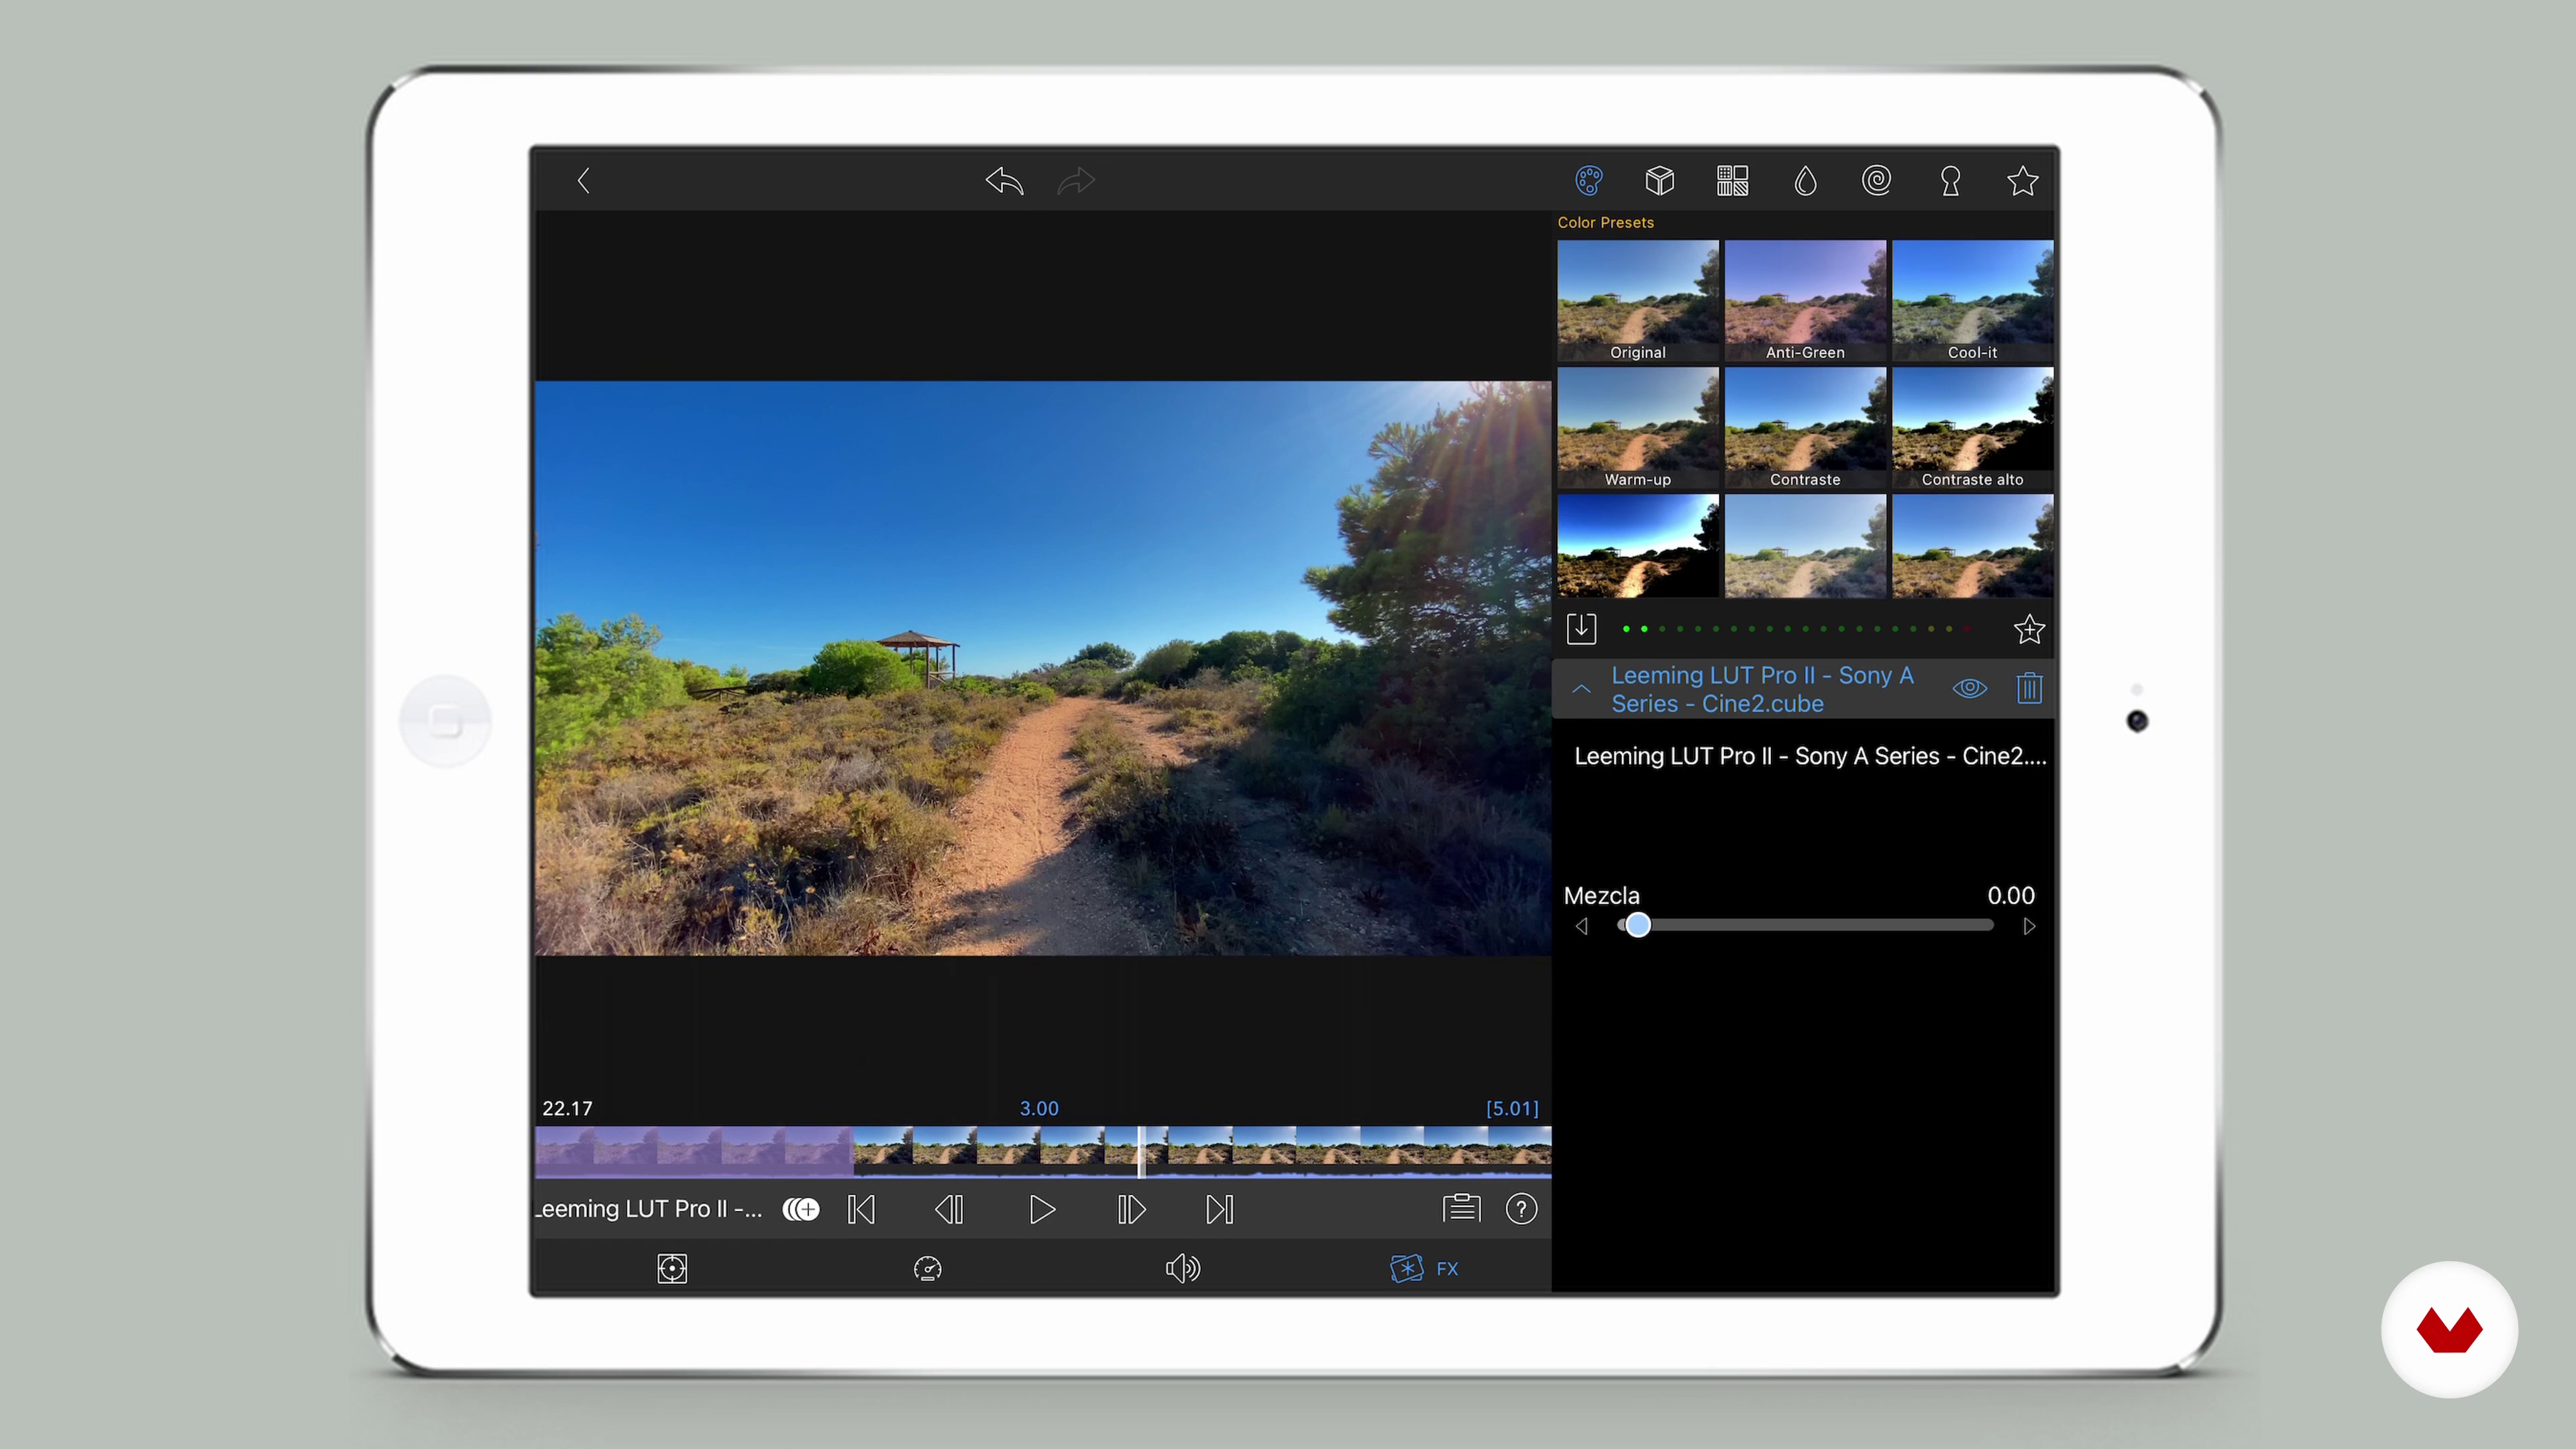Open help with the question mark icon
This screenshot has height=1449, width=2576.
(1521, 1209)
